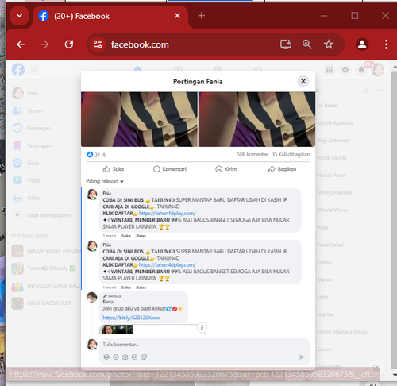Screen dimensions: 397x386
Task: Open the tab search dropdown arrow
Action: click(x=19, y=16)
